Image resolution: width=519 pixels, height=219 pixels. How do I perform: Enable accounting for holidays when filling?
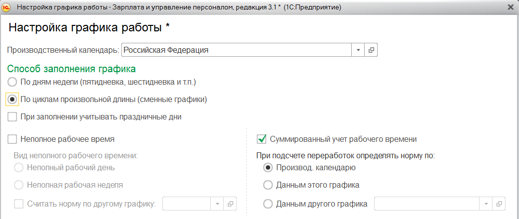tap(12, 117)
